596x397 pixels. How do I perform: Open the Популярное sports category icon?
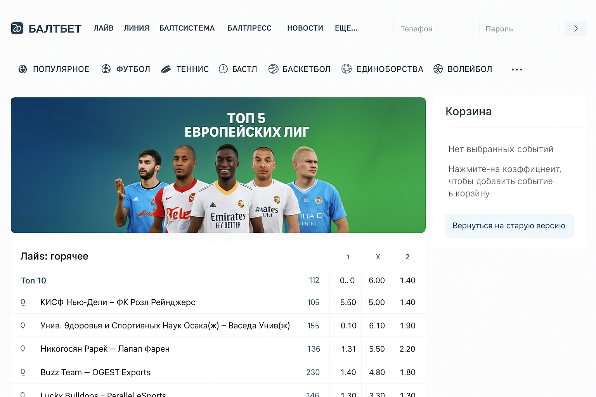pos(23,69)
